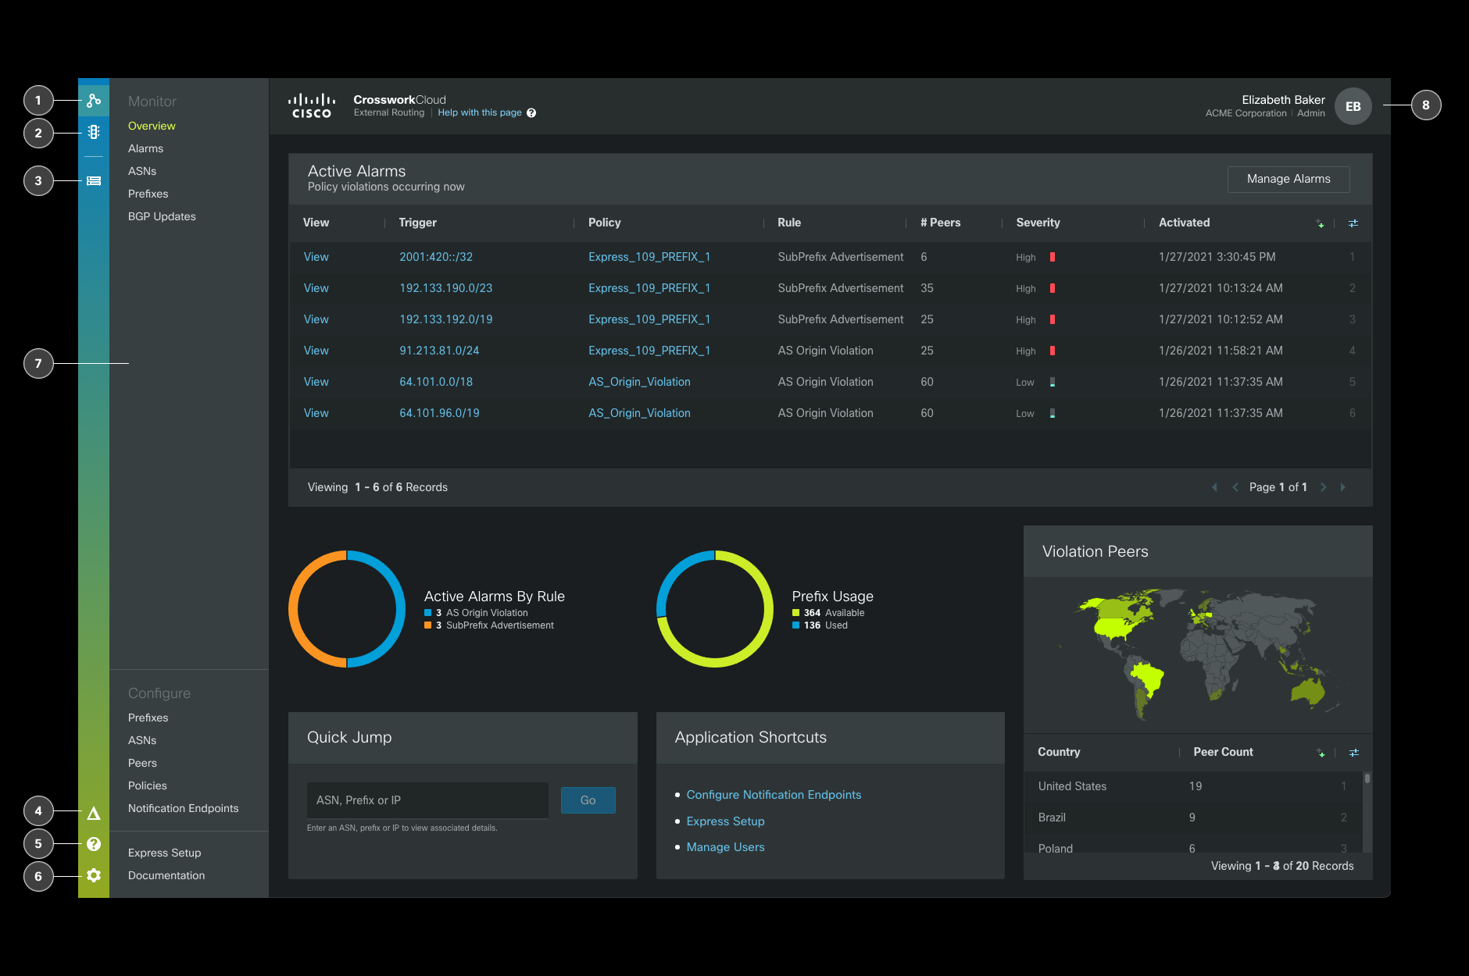Open the EB user avatar menu
The height and width of the screenshot is (976, 1469).
click(x=1353, y=106)
